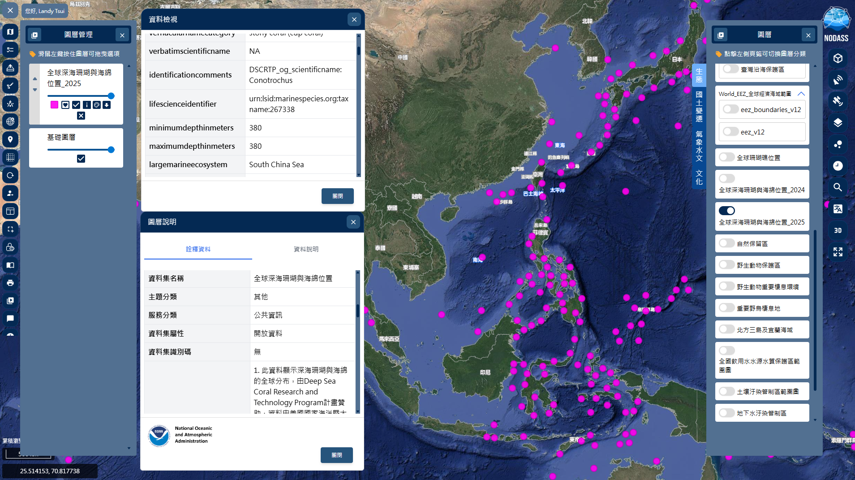Viewport: 855px width, 480px height.
Task: Collapse the World_EEZ layer group
Action: (x=801, y=94)
